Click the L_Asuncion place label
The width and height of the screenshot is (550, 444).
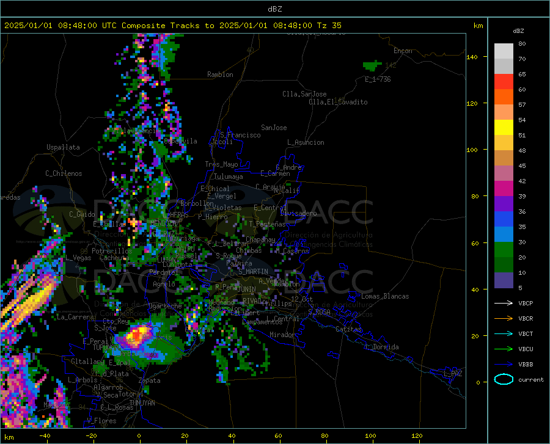tap(306, 142)
